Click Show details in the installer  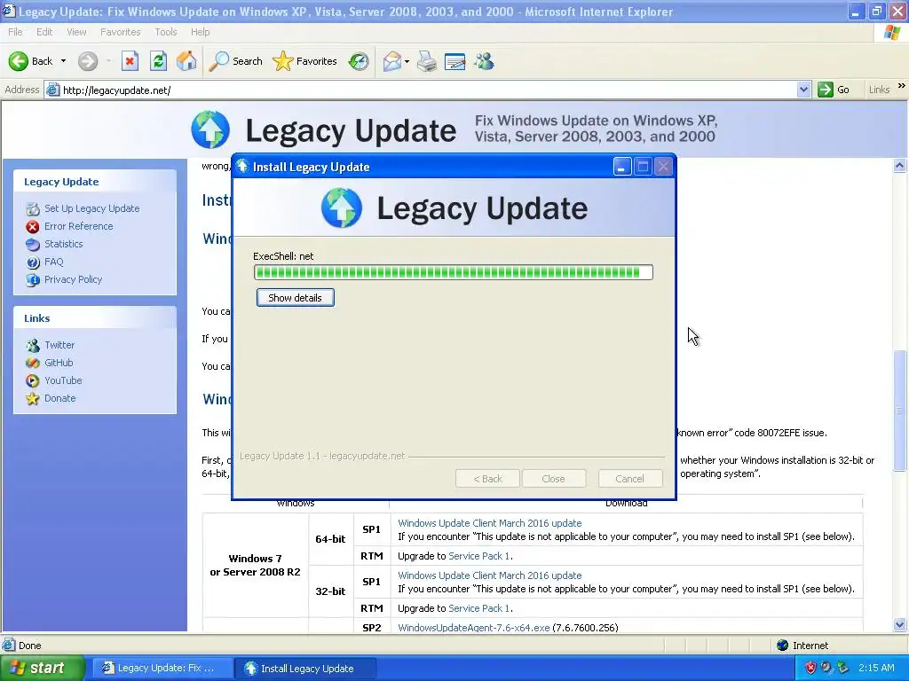coord(295,298)
